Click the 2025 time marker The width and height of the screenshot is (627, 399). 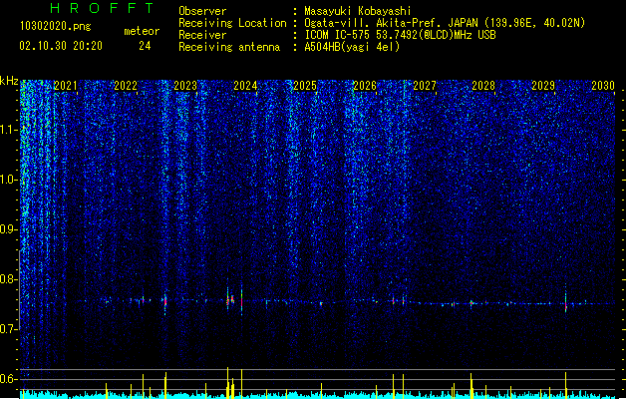point(305,86)
